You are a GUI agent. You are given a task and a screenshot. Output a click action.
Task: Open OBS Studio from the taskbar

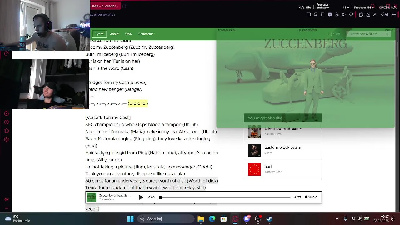coord(258,219)
